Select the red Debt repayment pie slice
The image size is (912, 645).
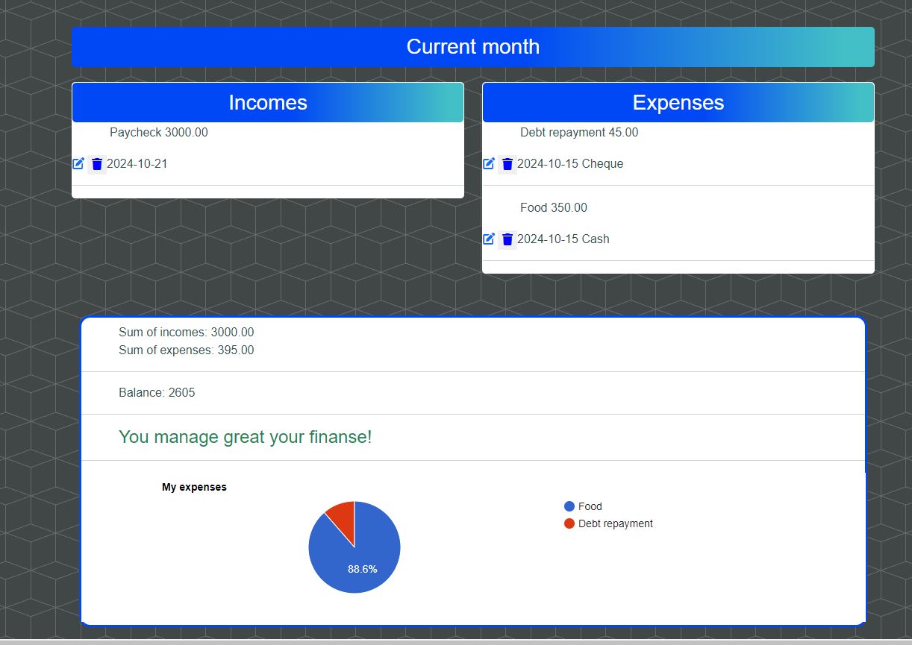(343, 515)
